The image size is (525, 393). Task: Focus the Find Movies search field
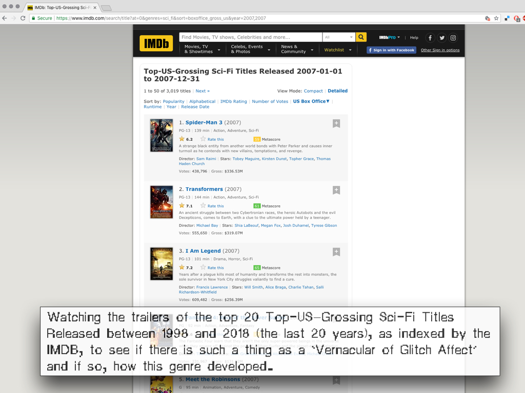pyautogui.click(x=250, y=37)
